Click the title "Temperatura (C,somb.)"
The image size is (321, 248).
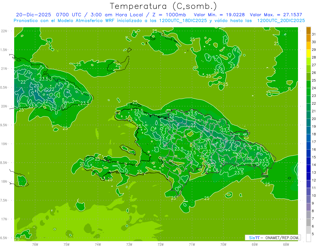tap(163, 6)
